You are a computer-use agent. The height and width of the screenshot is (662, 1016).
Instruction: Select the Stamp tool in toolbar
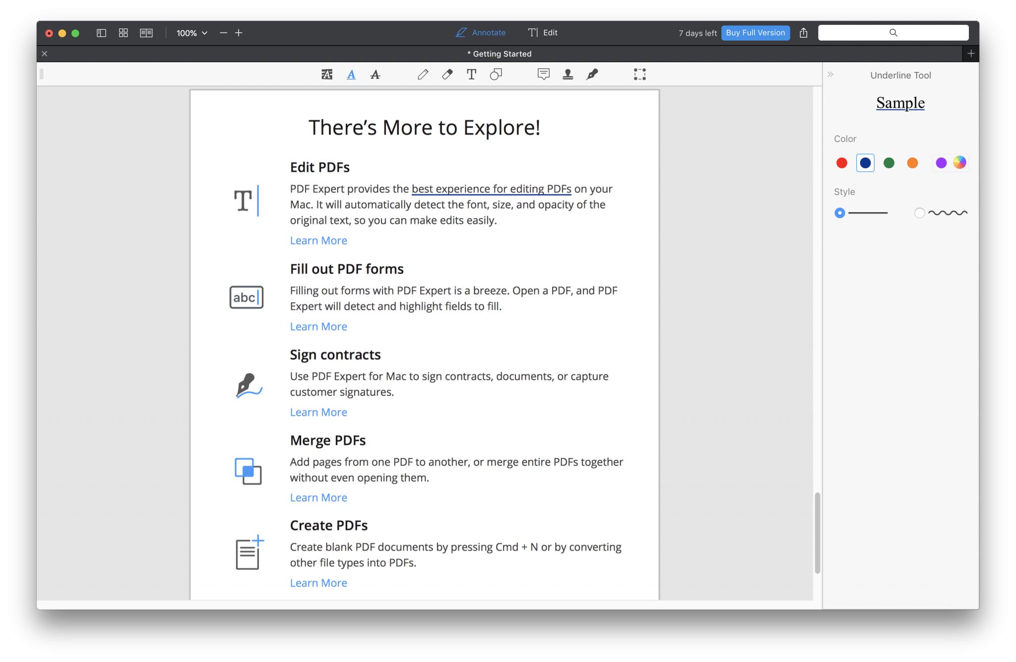click(x=567, y=74)
